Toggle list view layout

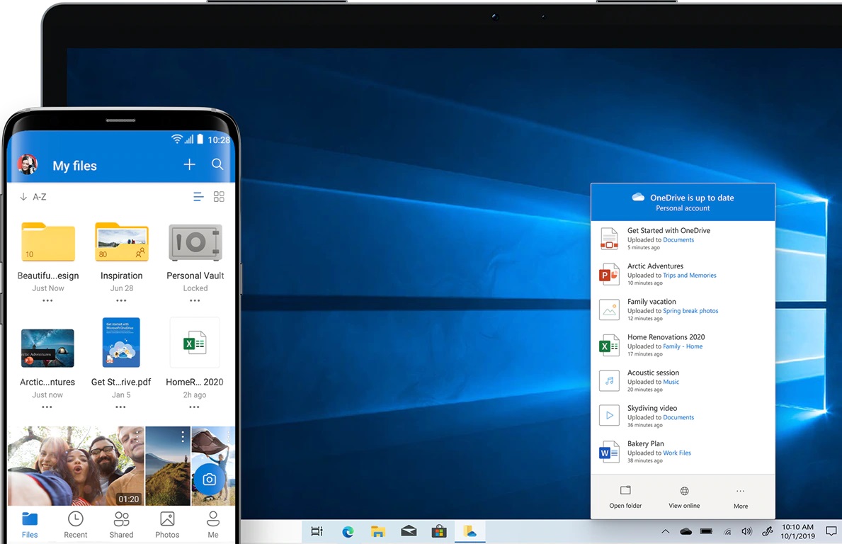[198, 196]
